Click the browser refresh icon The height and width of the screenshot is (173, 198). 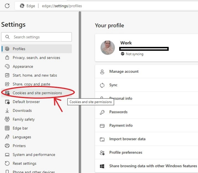[x=7, y=6]
